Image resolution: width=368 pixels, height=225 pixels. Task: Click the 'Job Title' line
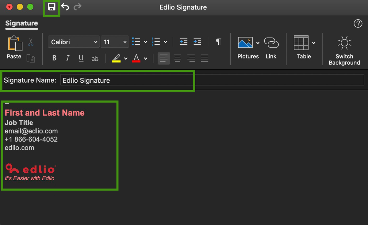(x=19, y=123)
